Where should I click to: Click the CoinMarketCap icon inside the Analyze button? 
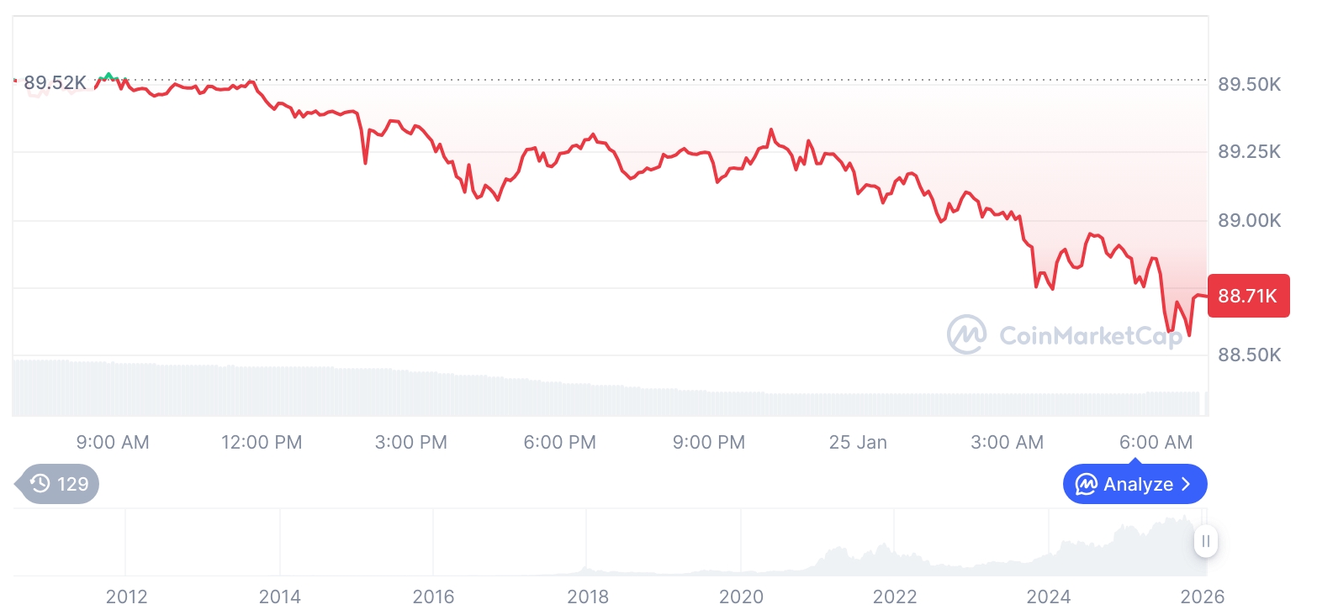point(1086,484)
